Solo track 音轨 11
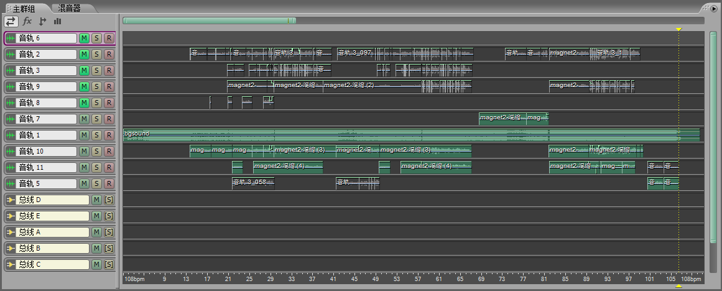The width and height of the screenshot is (722, 291). click(96, 168)
